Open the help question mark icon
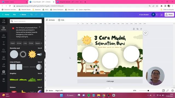 pyautogui.click(x=173, y=91)
